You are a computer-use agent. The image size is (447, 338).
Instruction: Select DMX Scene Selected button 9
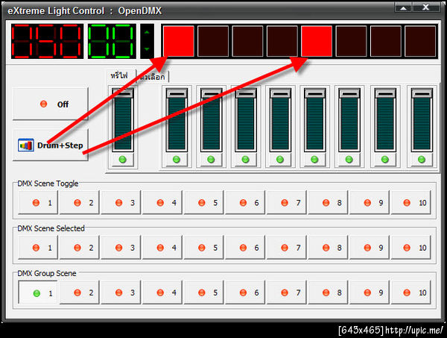[370, 248]
